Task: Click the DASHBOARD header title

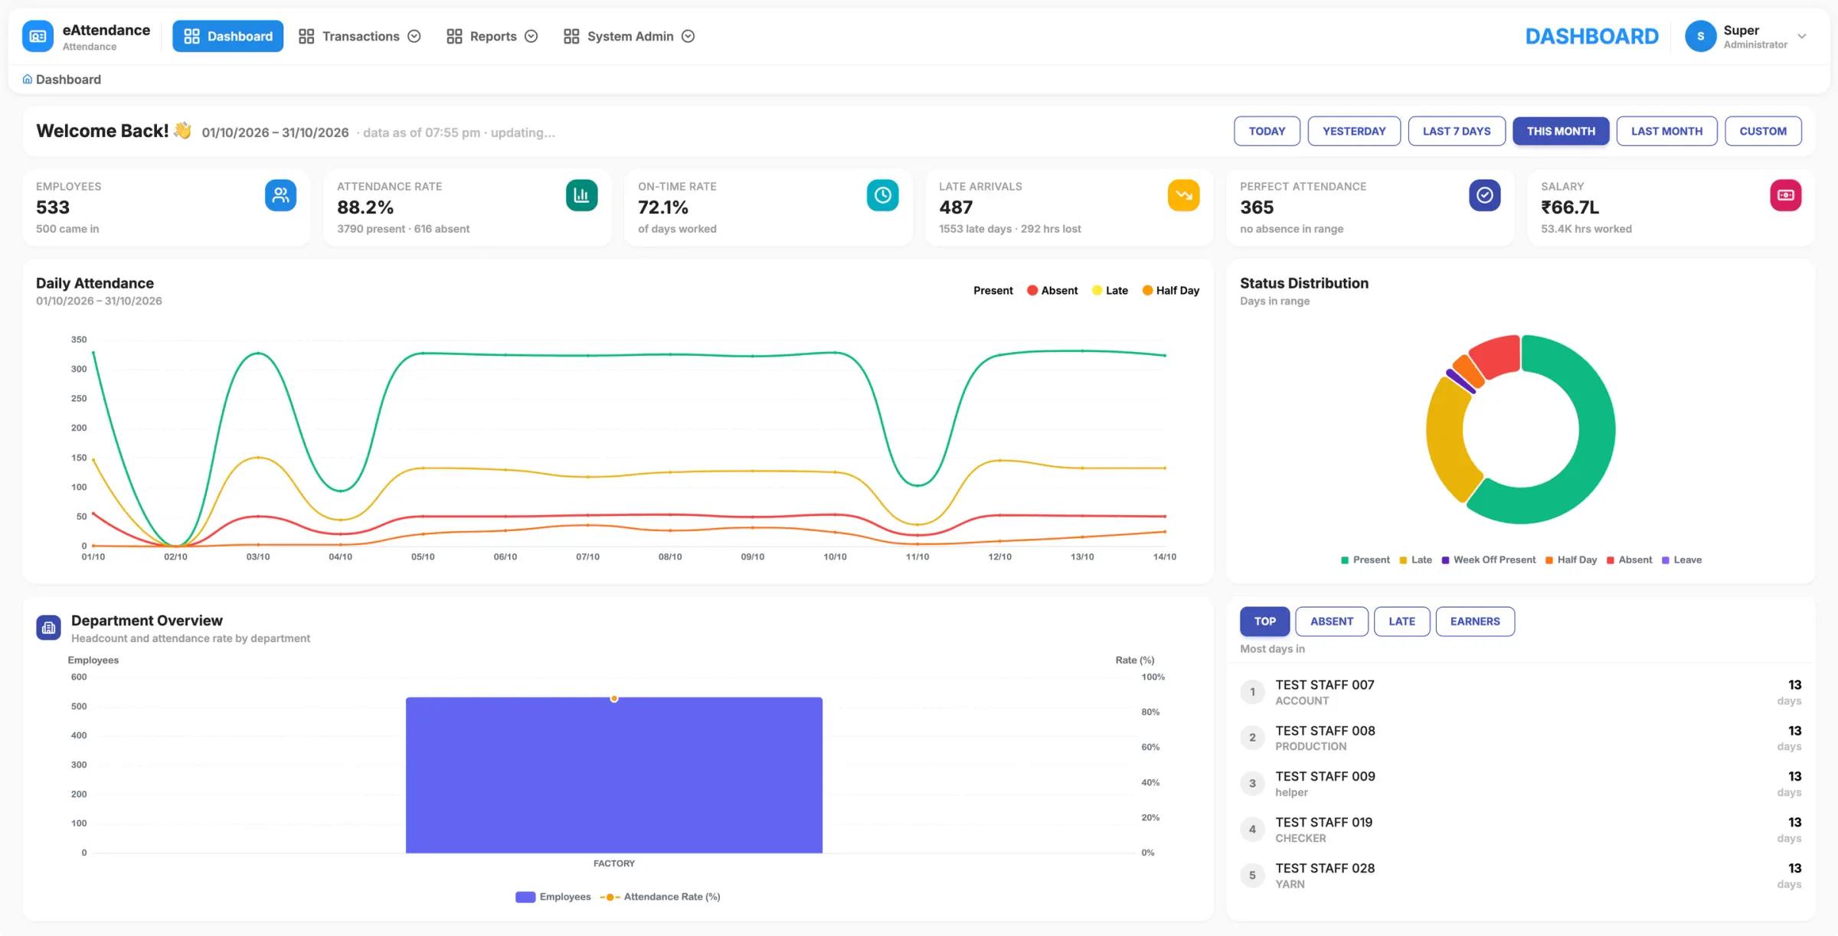Action: (1591, 36)
